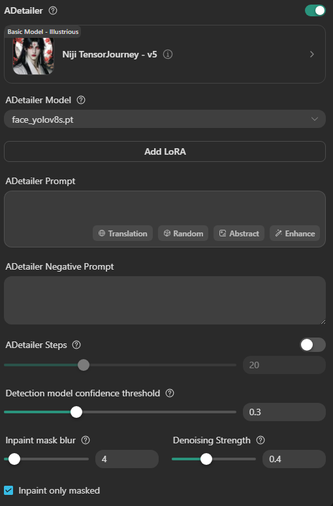333x506 pixels.
Task: Click the Translation prompt button
Action: [123, 233]
